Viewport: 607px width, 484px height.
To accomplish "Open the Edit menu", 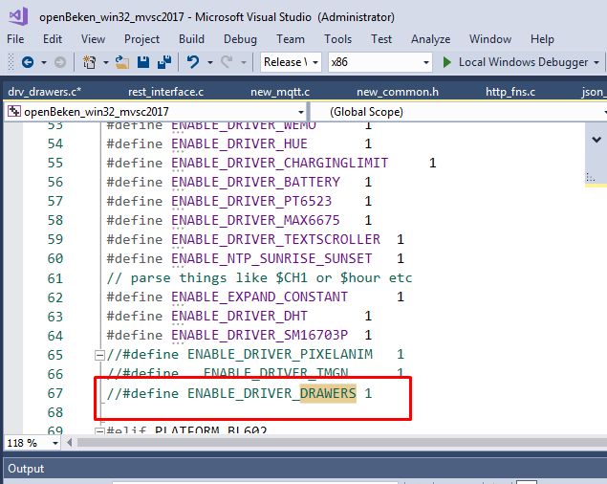I will pos(53,39).
